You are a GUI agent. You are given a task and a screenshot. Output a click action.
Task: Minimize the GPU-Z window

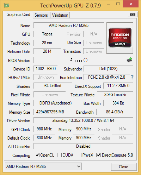coord(109,5)
